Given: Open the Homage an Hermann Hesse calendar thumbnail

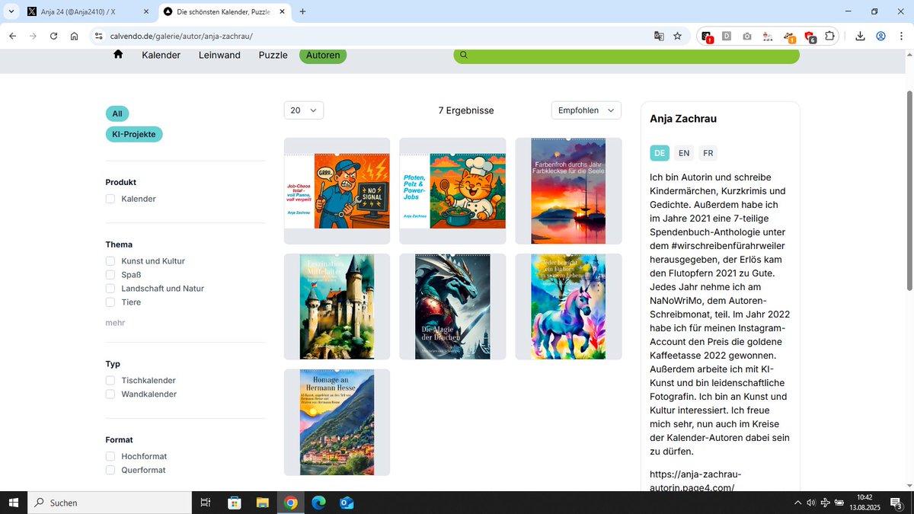Looking at the screenshot, I should [x=337, y=423].
